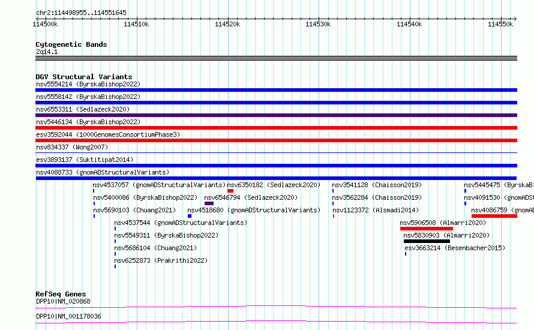Open esv3592044 (1000GenomesConsortiumPhase3) label
534x330 pixels.
[x=108, y=134]
